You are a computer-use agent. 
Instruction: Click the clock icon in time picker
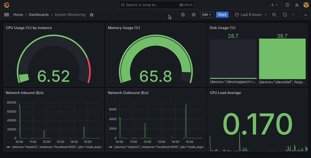237,15
